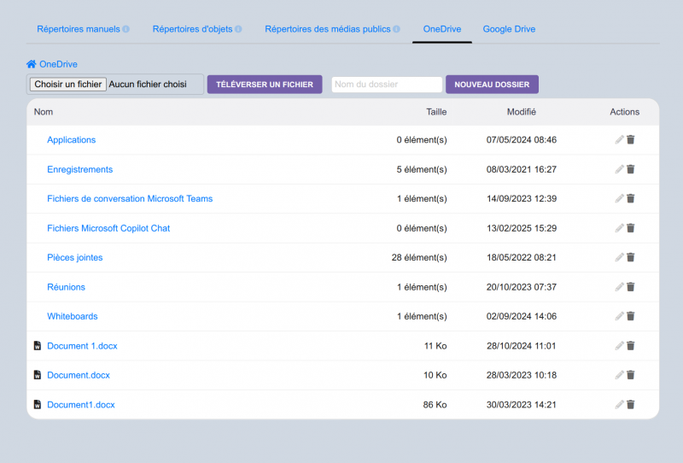683x463 pixels.
Task: Click the date '07/05/2024 08:46'
Action: pyautogui.click(x=522, y=139)
